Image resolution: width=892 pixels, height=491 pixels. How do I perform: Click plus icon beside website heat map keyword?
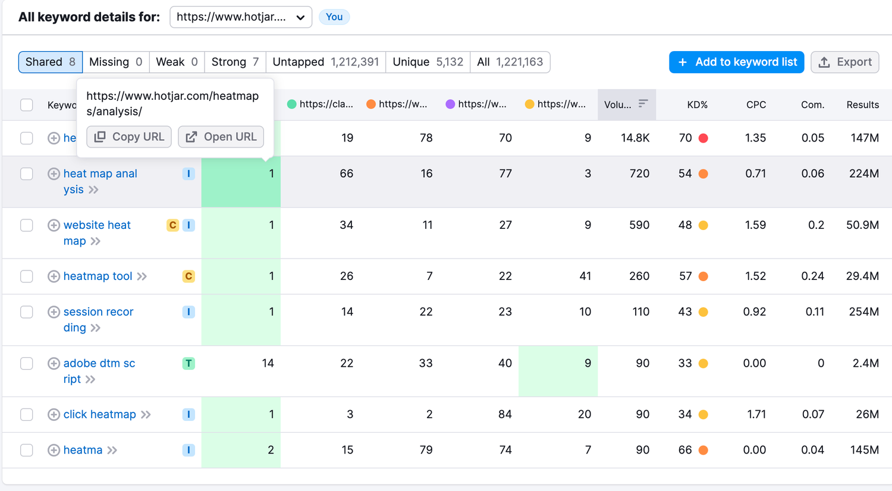54,225
